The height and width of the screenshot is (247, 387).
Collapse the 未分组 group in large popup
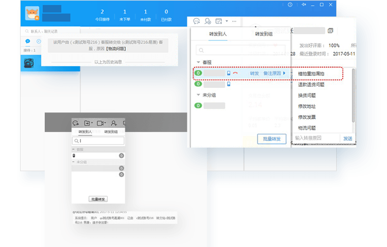pyautogui.click(x=198, y=95)
